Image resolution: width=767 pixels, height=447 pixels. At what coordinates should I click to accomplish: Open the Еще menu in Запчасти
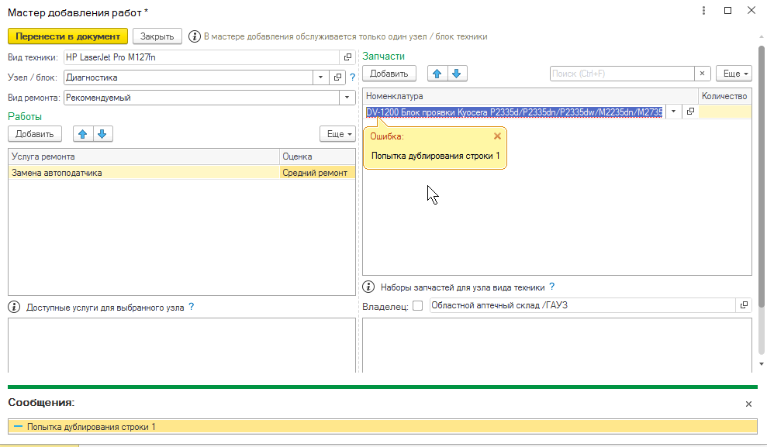tap(734, 74)
